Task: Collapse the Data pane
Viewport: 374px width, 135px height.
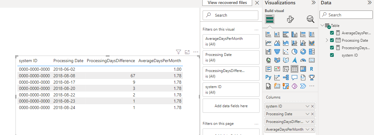Action: [369, 2]
